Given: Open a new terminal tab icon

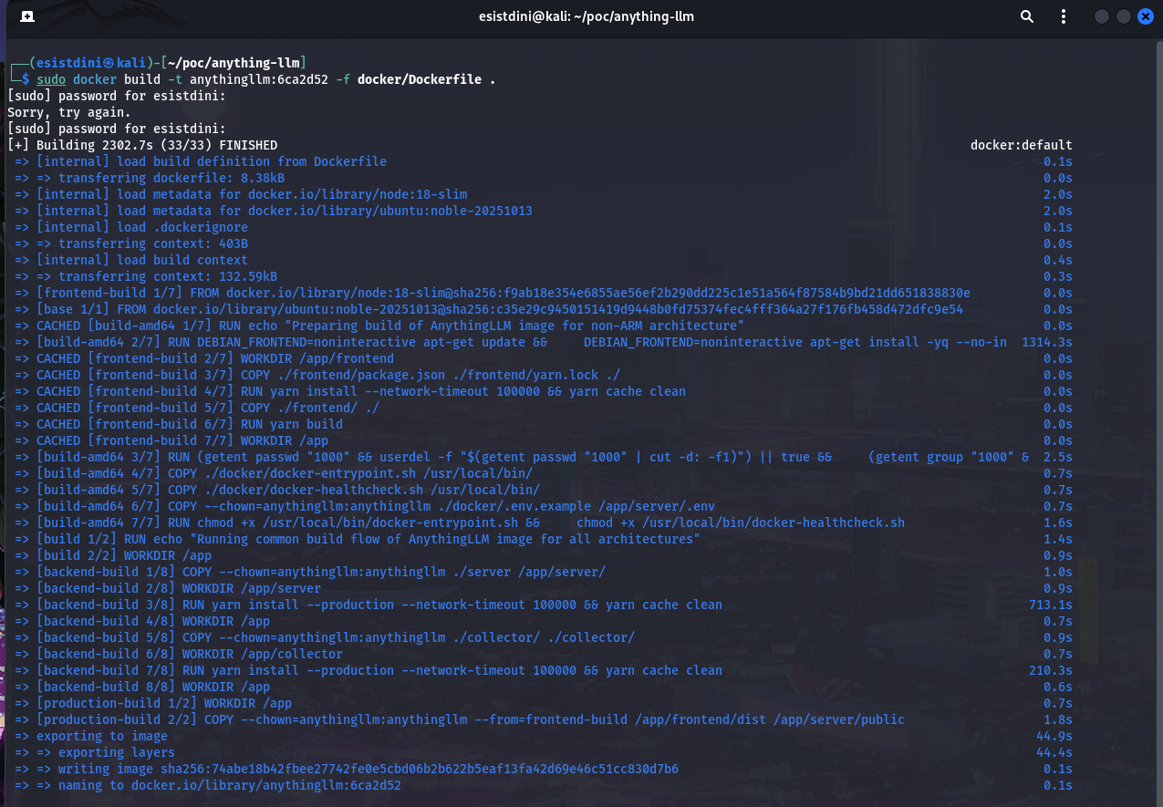Looking at the screenshot, I should [27, 16].
